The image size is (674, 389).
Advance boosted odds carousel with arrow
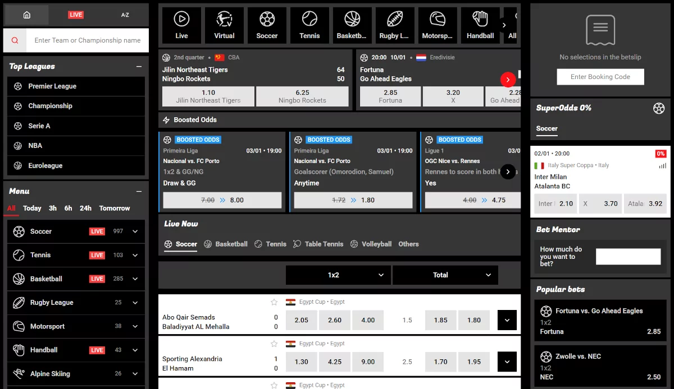click(x=508, y=172)
